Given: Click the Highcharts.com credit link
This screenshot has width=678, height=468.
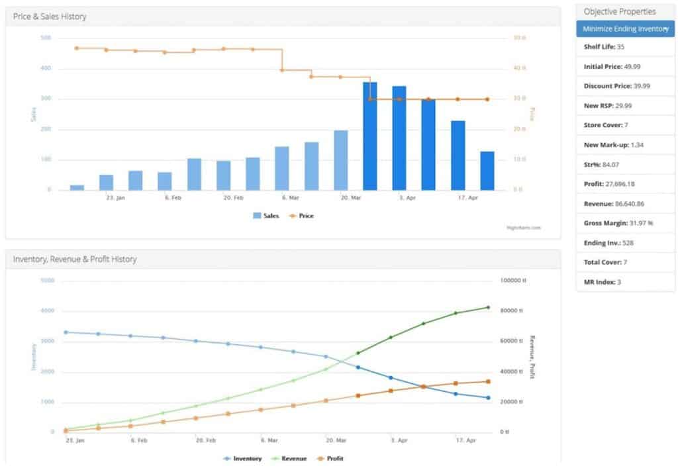Looking at the screenshot, I should [x=524, y=228].
